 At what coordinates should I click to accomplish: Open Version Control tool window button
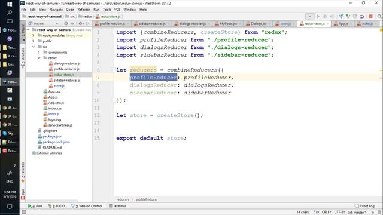(87, 206)
